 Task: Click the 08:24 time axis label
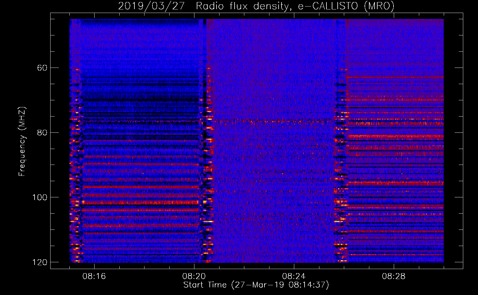(x=294, y=276)
